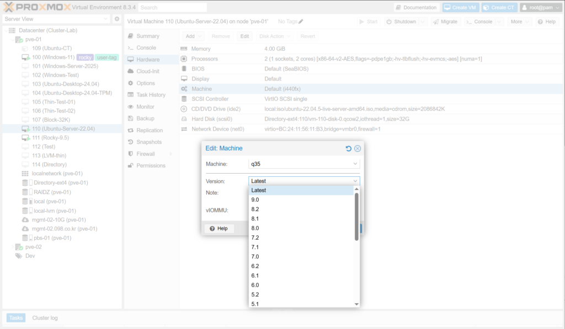
Task: Select the Dev tag entry in tree
Action: pyautogui.click(x=30, y=256)
